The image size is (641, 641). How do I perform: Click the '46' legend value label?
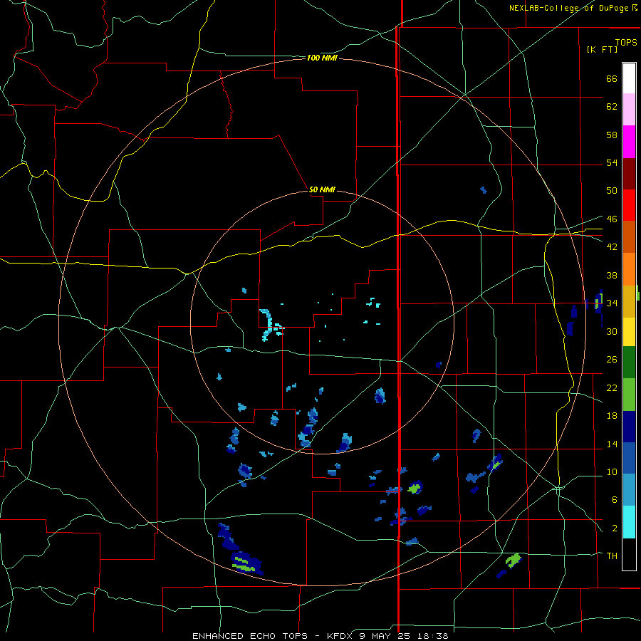pyautogui.click(x=612, y=219)
